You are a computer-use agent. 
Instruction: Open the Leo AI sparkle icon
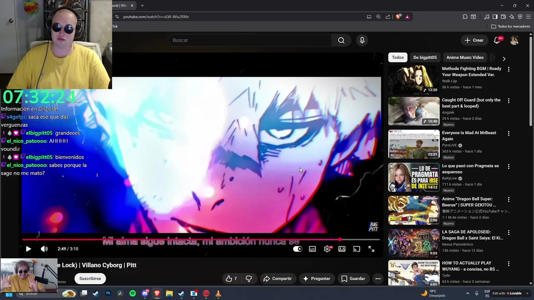512,17
